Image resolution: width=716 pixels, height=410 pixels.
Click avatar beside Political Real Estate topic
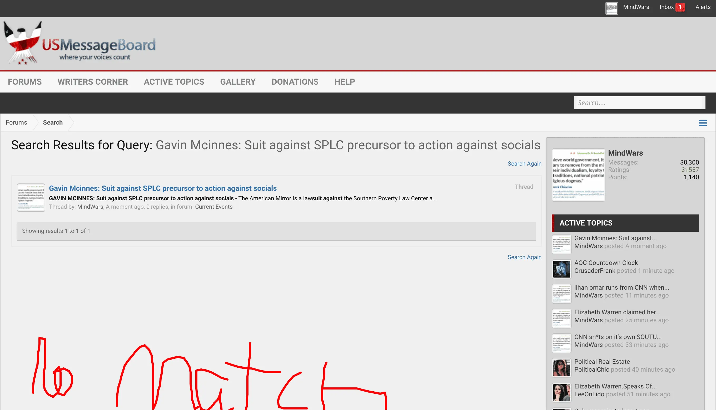[561, 367]
